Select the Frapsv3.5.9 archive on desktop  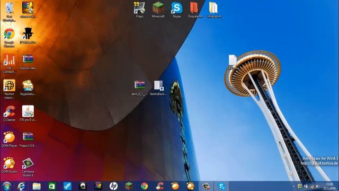point(28,139)
